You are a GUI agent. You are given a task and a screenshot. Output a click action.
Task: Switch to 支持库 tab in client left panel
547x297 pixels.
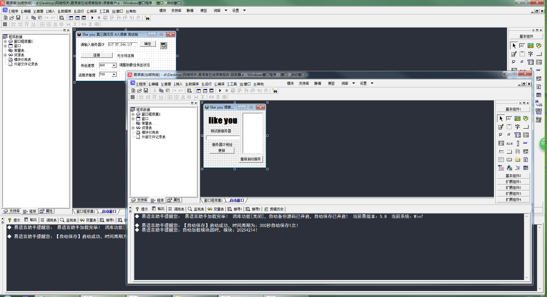coord(12,211)
